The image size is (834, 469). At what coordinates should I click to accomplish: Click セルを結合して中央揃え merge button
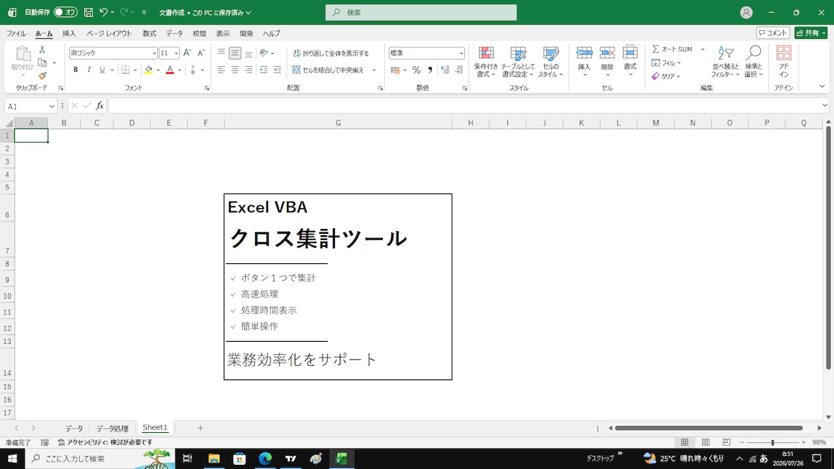click(329, 70)
